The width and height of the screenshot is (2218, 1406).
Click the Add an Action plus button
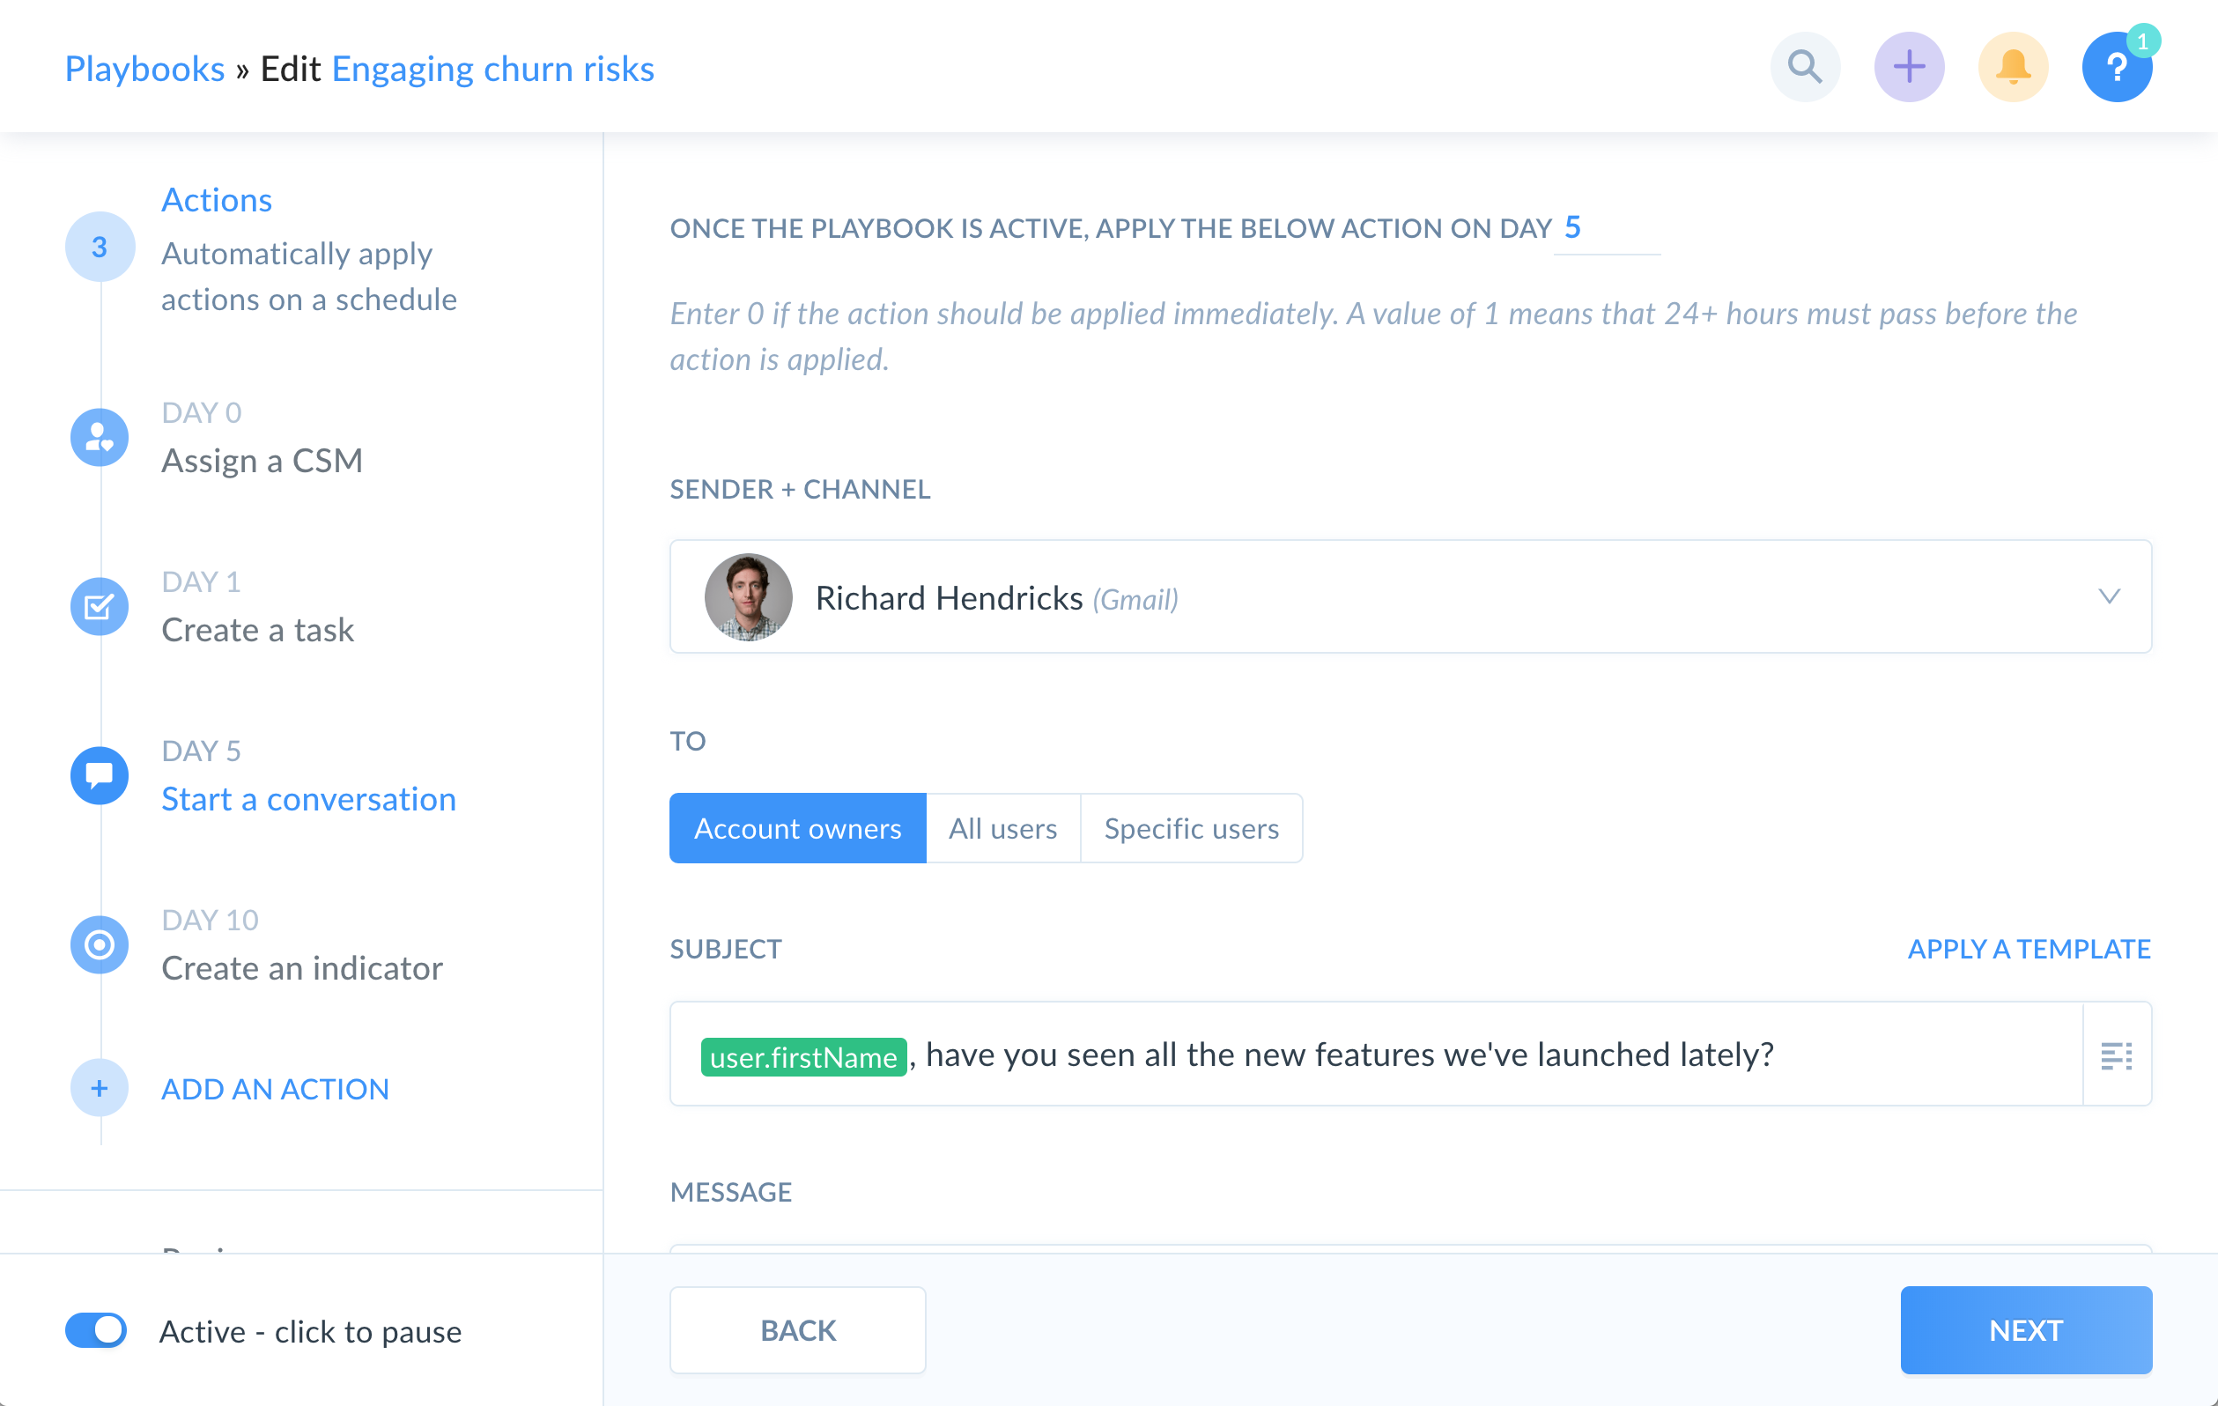100,1088
